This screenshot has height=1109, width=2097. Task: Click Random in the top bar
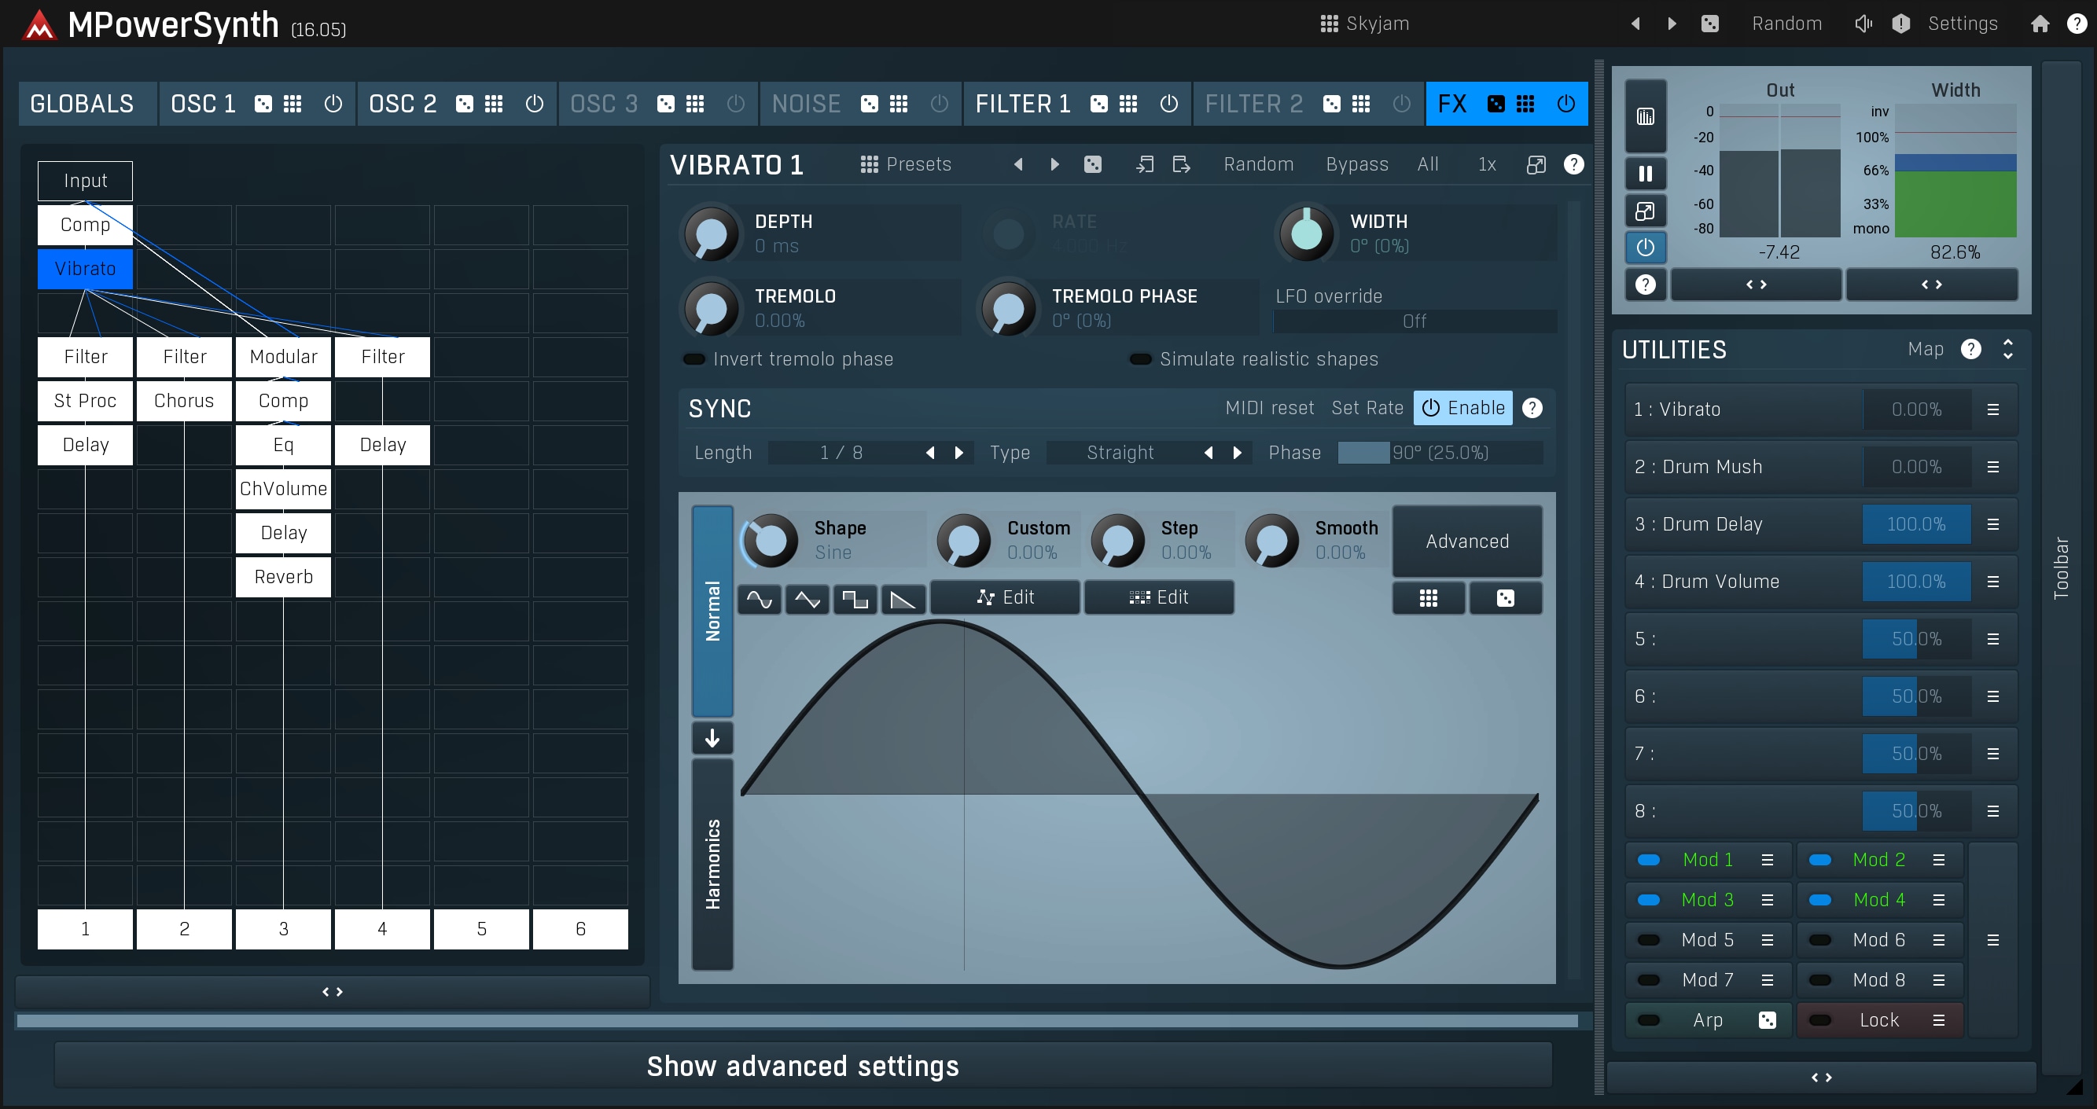pyautogui.click(x=1787, y=24)
